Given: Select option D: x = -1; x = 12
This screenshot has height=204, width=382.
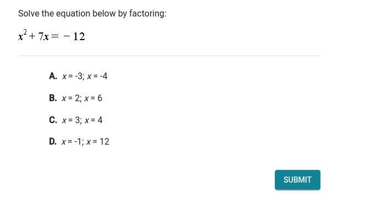Looking at the screenshot, I should tap(79, 141).
